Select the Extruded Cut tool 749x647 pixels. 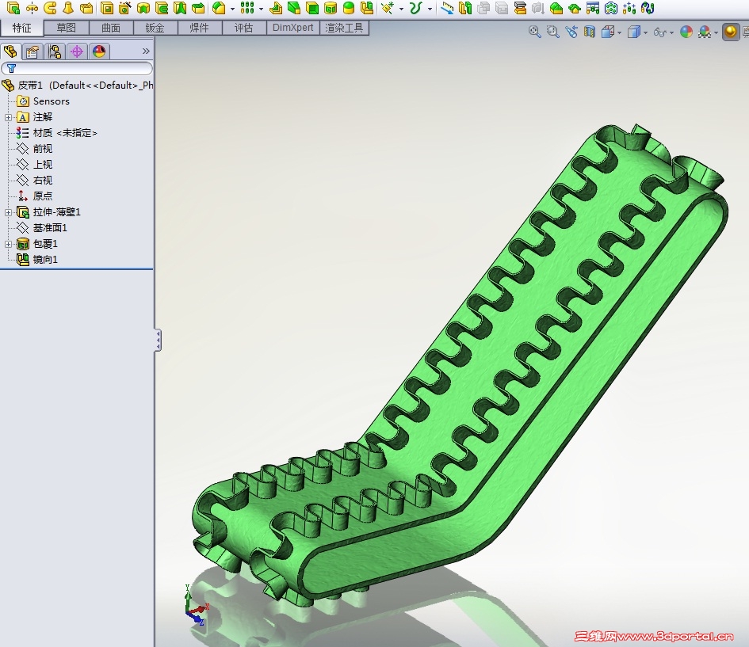coord(107,8)
